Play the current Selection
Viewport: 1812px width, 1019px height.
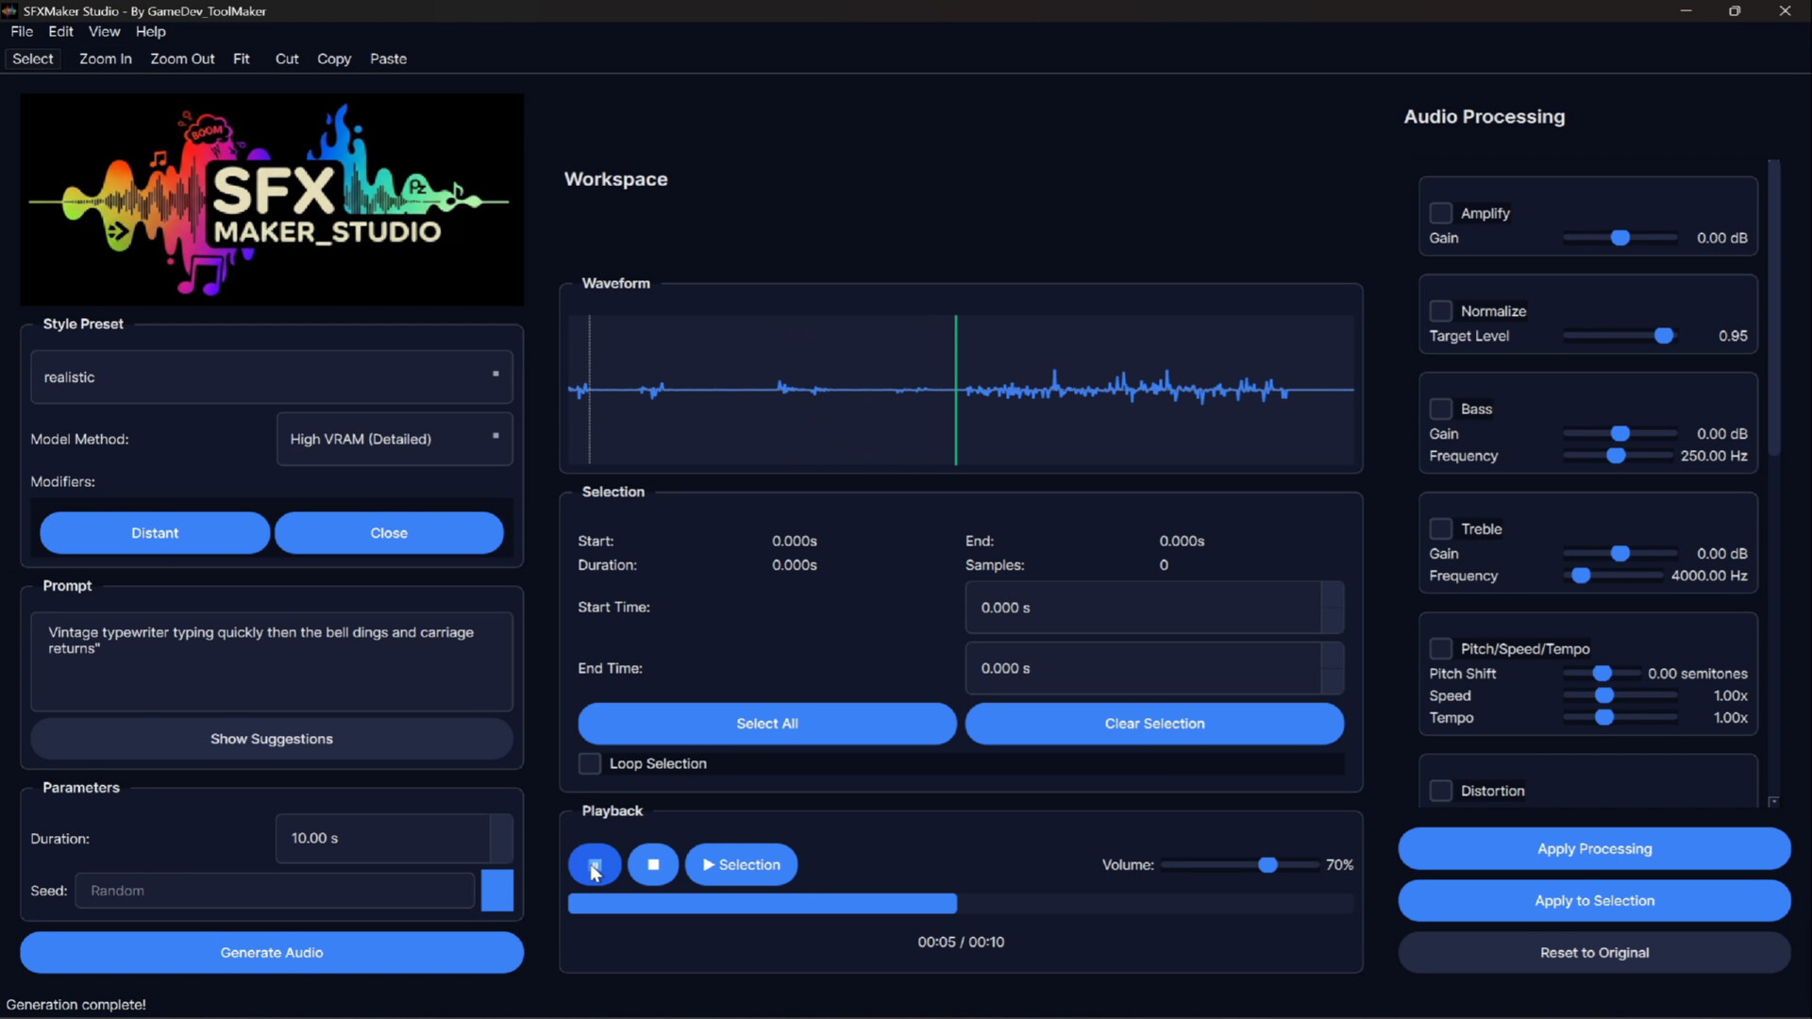coord(741,864)
